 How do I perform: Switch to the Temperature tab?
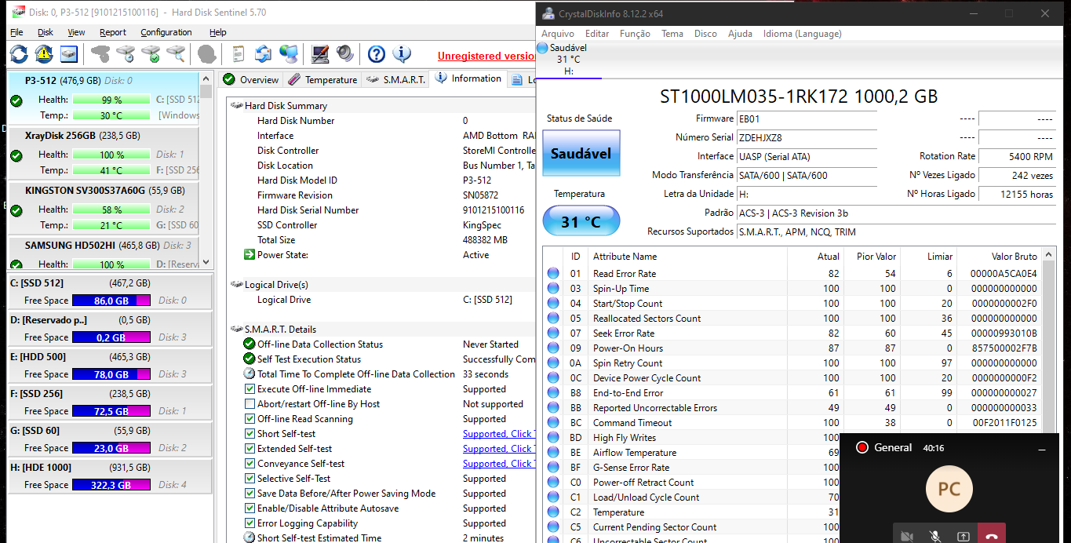322,79
